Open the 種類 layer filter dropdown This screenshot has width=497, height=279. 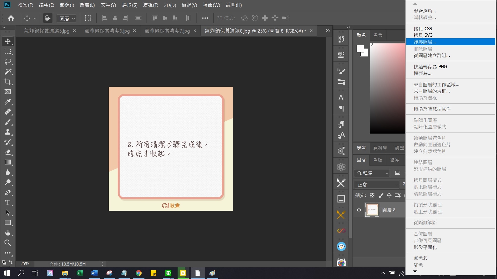pyautogui.click(x=372, y=173)
